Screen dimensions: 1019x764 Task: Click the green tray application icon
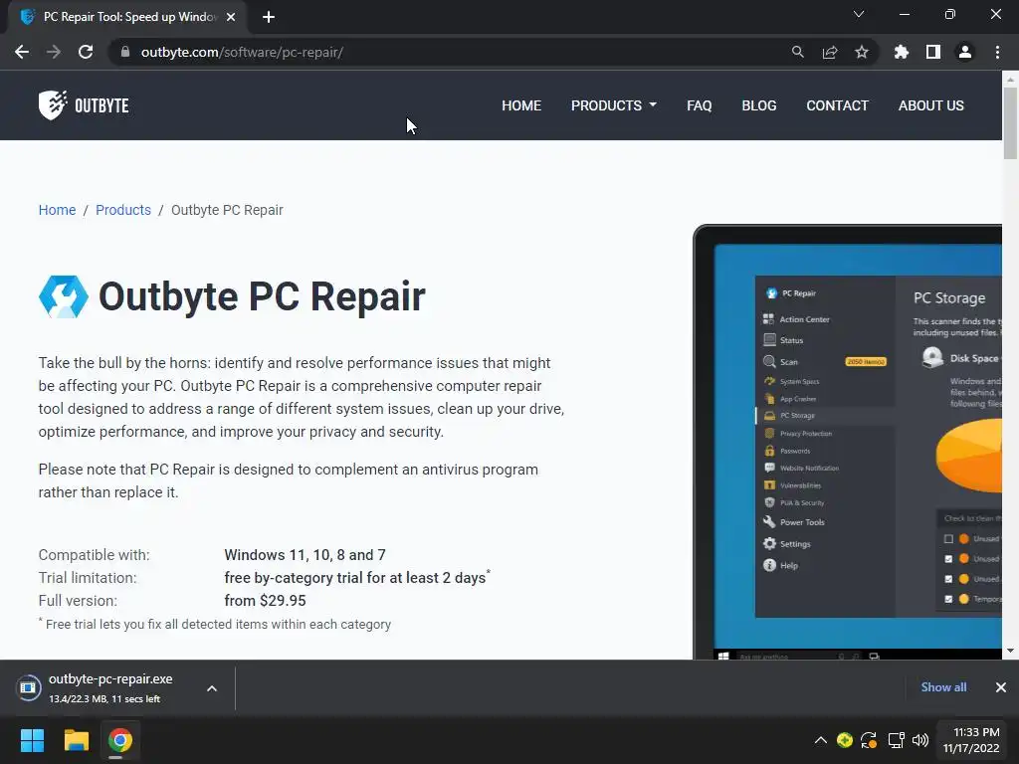pyautogui.click(x=844, y=740)
